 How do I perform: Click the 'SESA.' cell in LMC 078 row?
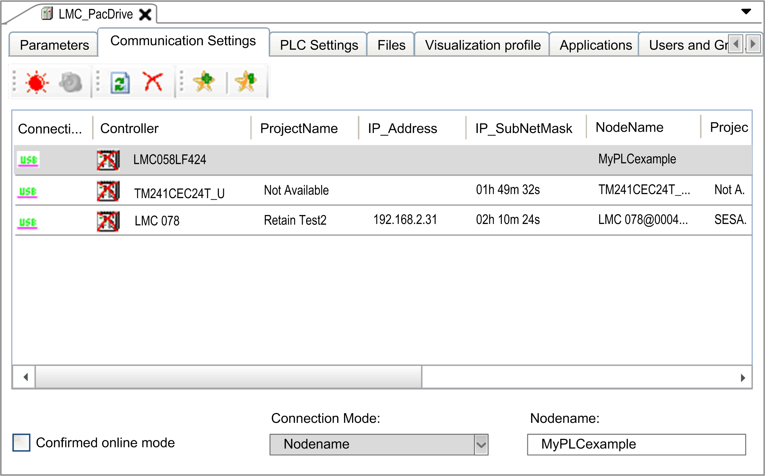730,219
